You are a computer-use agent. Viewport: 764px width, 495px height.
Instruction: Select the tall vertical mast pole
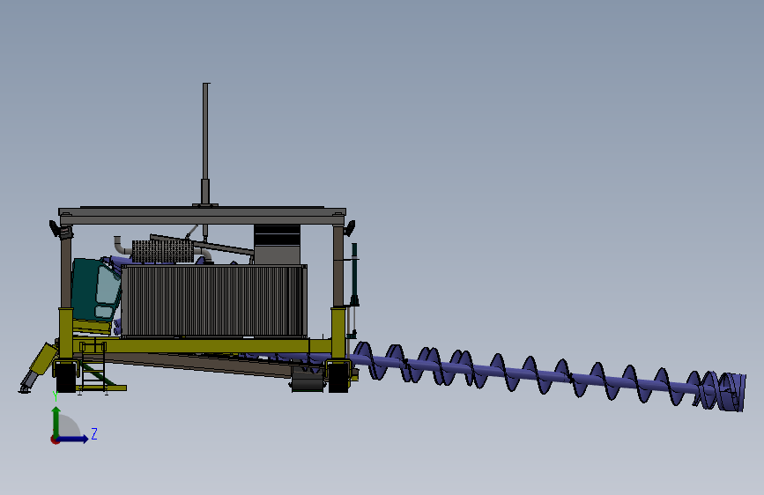tap(205, 144)
